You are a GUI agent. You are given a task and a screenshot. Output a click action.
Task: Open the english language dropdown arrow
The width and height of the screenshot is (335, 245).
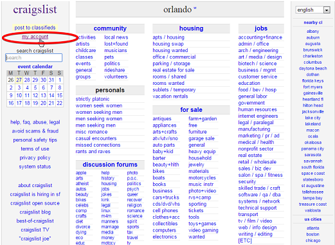pos(327,10)
